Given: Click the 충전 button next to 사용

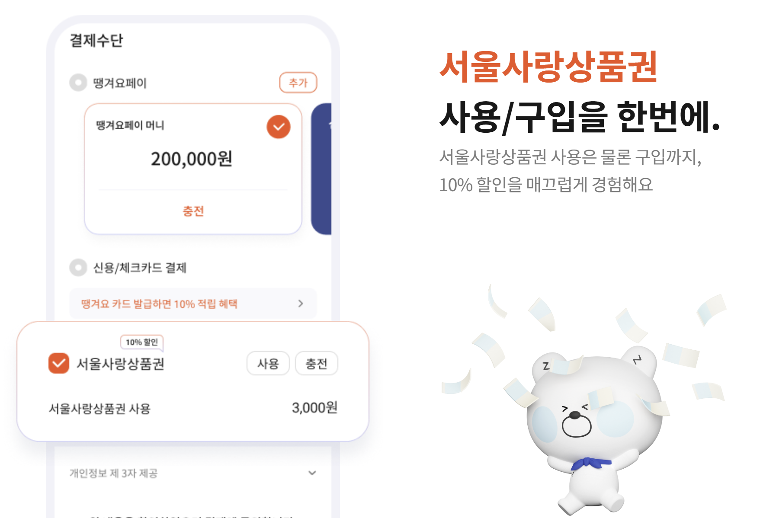Looking at the screenshot, I should coord(316,364).
